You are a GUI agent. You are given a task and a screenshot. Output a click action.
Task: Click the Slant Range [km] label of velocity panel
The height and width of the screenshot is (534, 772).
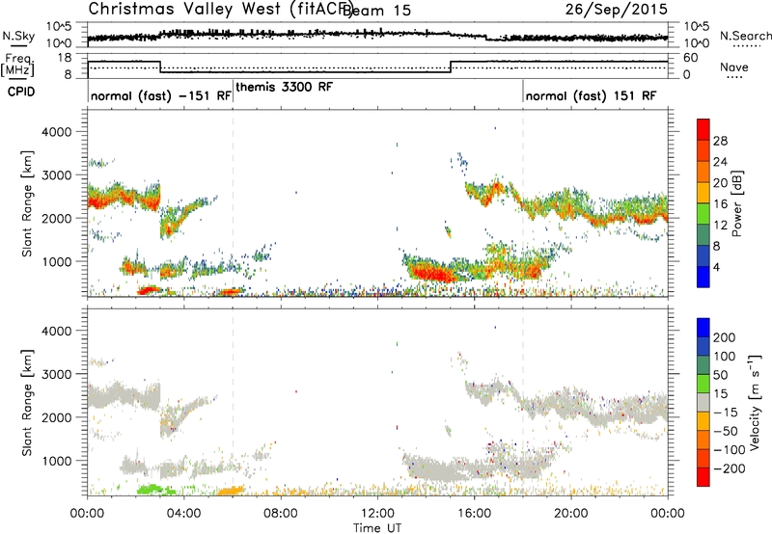click(x=27, y=403)
